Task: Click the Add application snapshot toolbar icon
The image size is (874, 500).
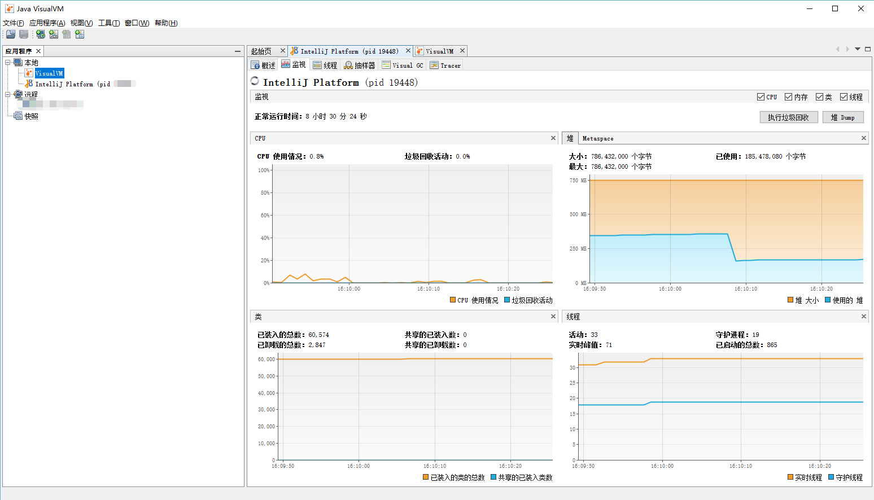Action: tap(80, 34)
